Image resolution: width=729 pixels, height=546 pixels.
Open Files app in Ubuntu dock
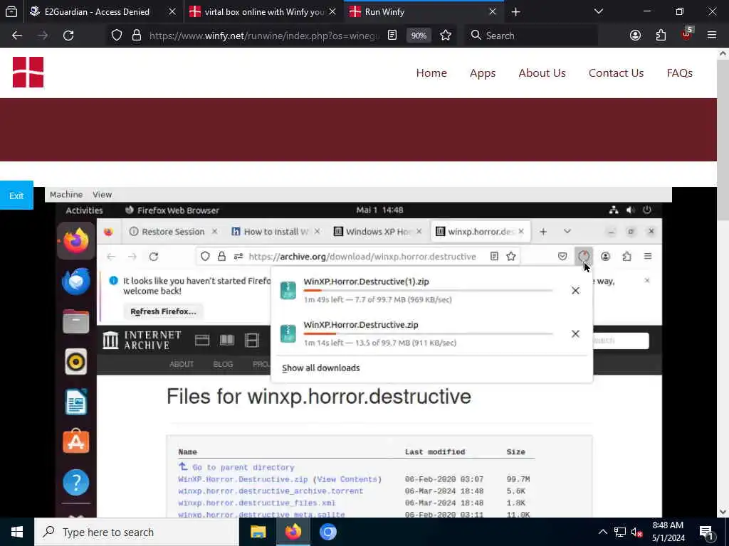[x=75, y=321]
